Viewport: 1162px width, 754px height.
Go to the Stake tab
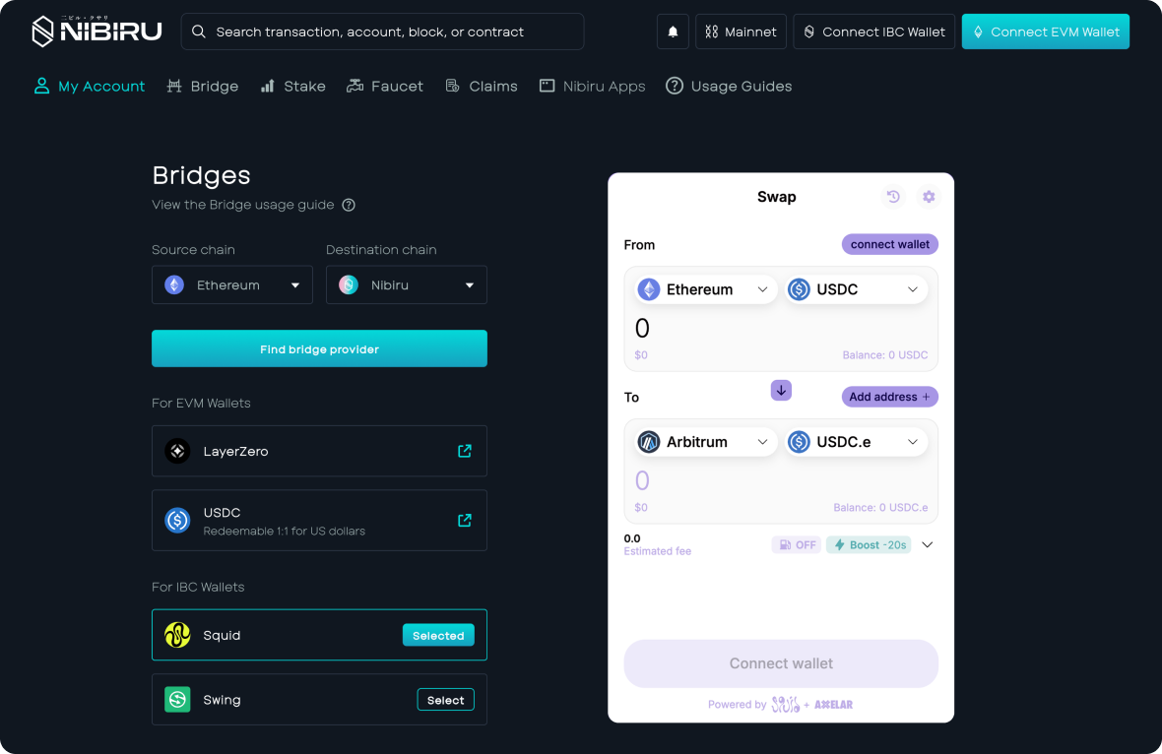(x=293, y=87)
